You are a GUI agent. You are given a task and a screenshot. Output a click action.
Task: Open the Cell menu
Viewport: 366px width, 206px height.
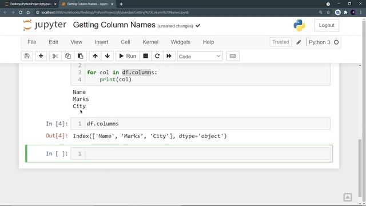pyautogui.click(x=125, y=42)
